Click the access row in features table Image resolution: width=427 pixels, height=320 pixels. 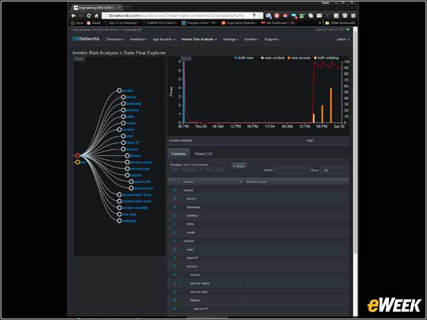[x=258, y=190]
